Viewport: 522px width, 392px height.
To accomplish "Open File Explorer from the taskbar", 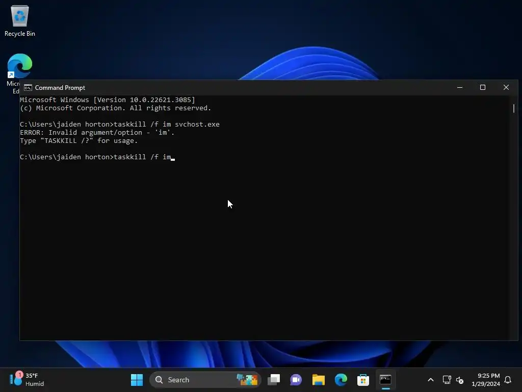I will point(318,380).
